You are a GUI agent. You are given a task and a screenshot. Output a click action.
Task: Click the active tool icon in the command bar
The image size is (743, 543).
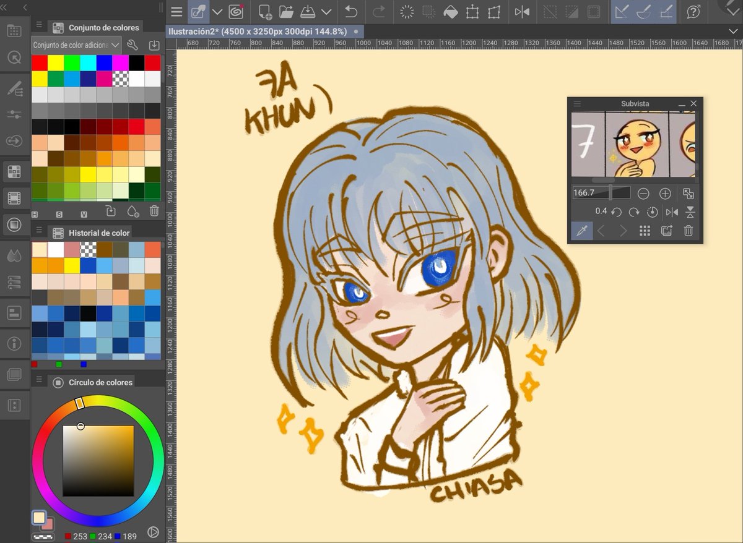pos(198,12)
